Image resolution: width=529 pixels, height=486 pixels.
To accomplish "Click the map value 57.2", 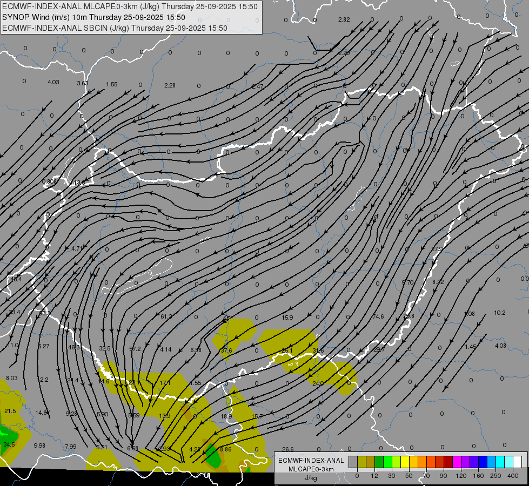I will pyautogui.click(x=135, y=349).
